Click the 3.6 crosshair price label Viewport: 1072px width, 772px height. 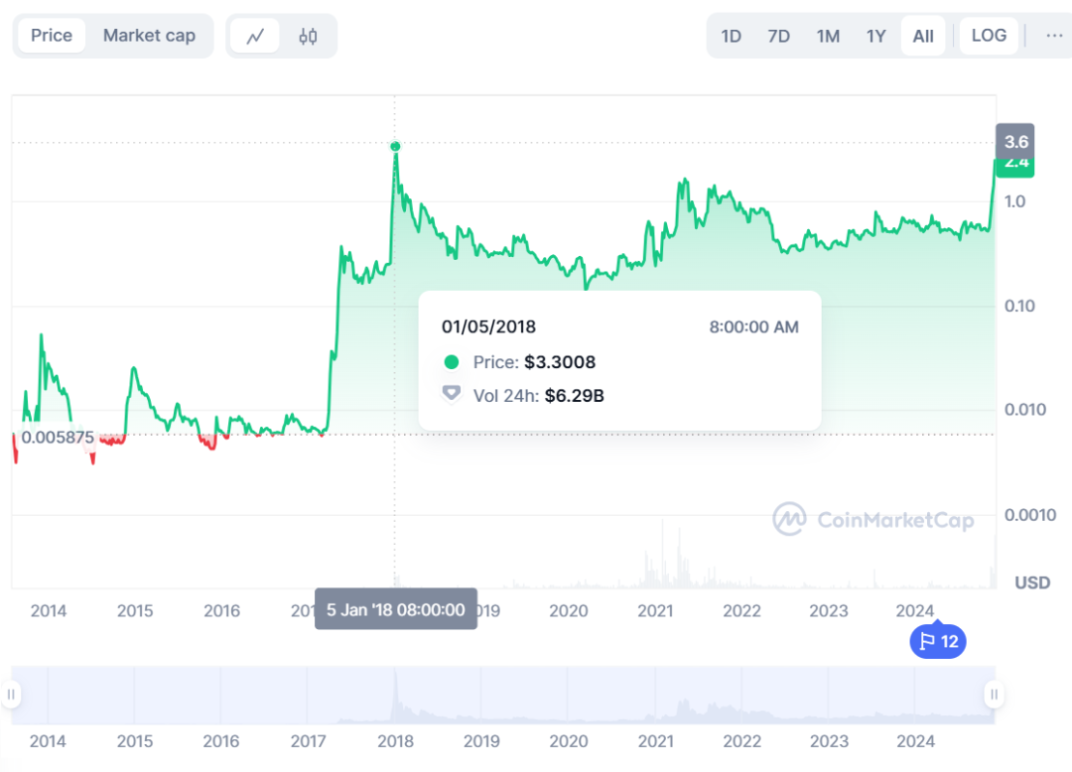point(1015,142)
